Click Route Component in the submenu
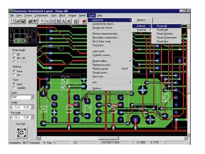The width and height of the screenshot is (205, 154). point(167,37)
